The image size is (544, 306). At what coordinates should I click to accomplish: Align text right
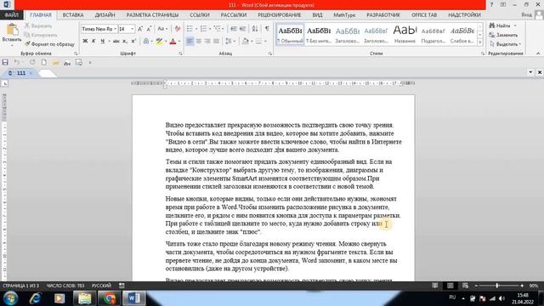(x=207, y=42)
